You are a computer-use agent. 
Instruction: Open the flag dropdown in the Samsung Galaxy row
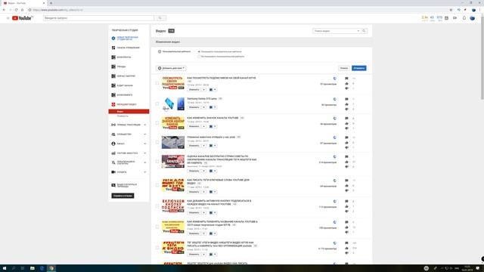213,107
